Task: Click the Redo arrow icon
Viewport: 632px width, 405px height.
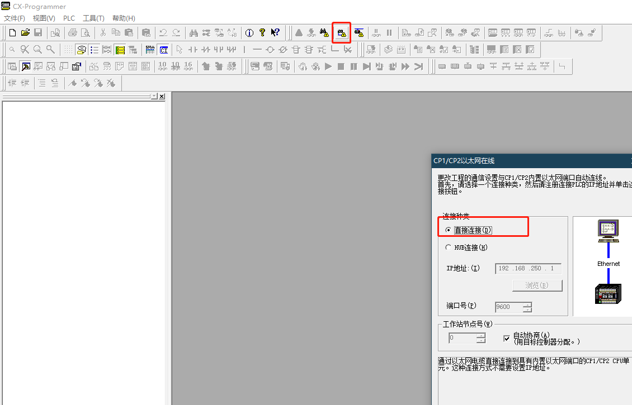Action: point(176,32)
